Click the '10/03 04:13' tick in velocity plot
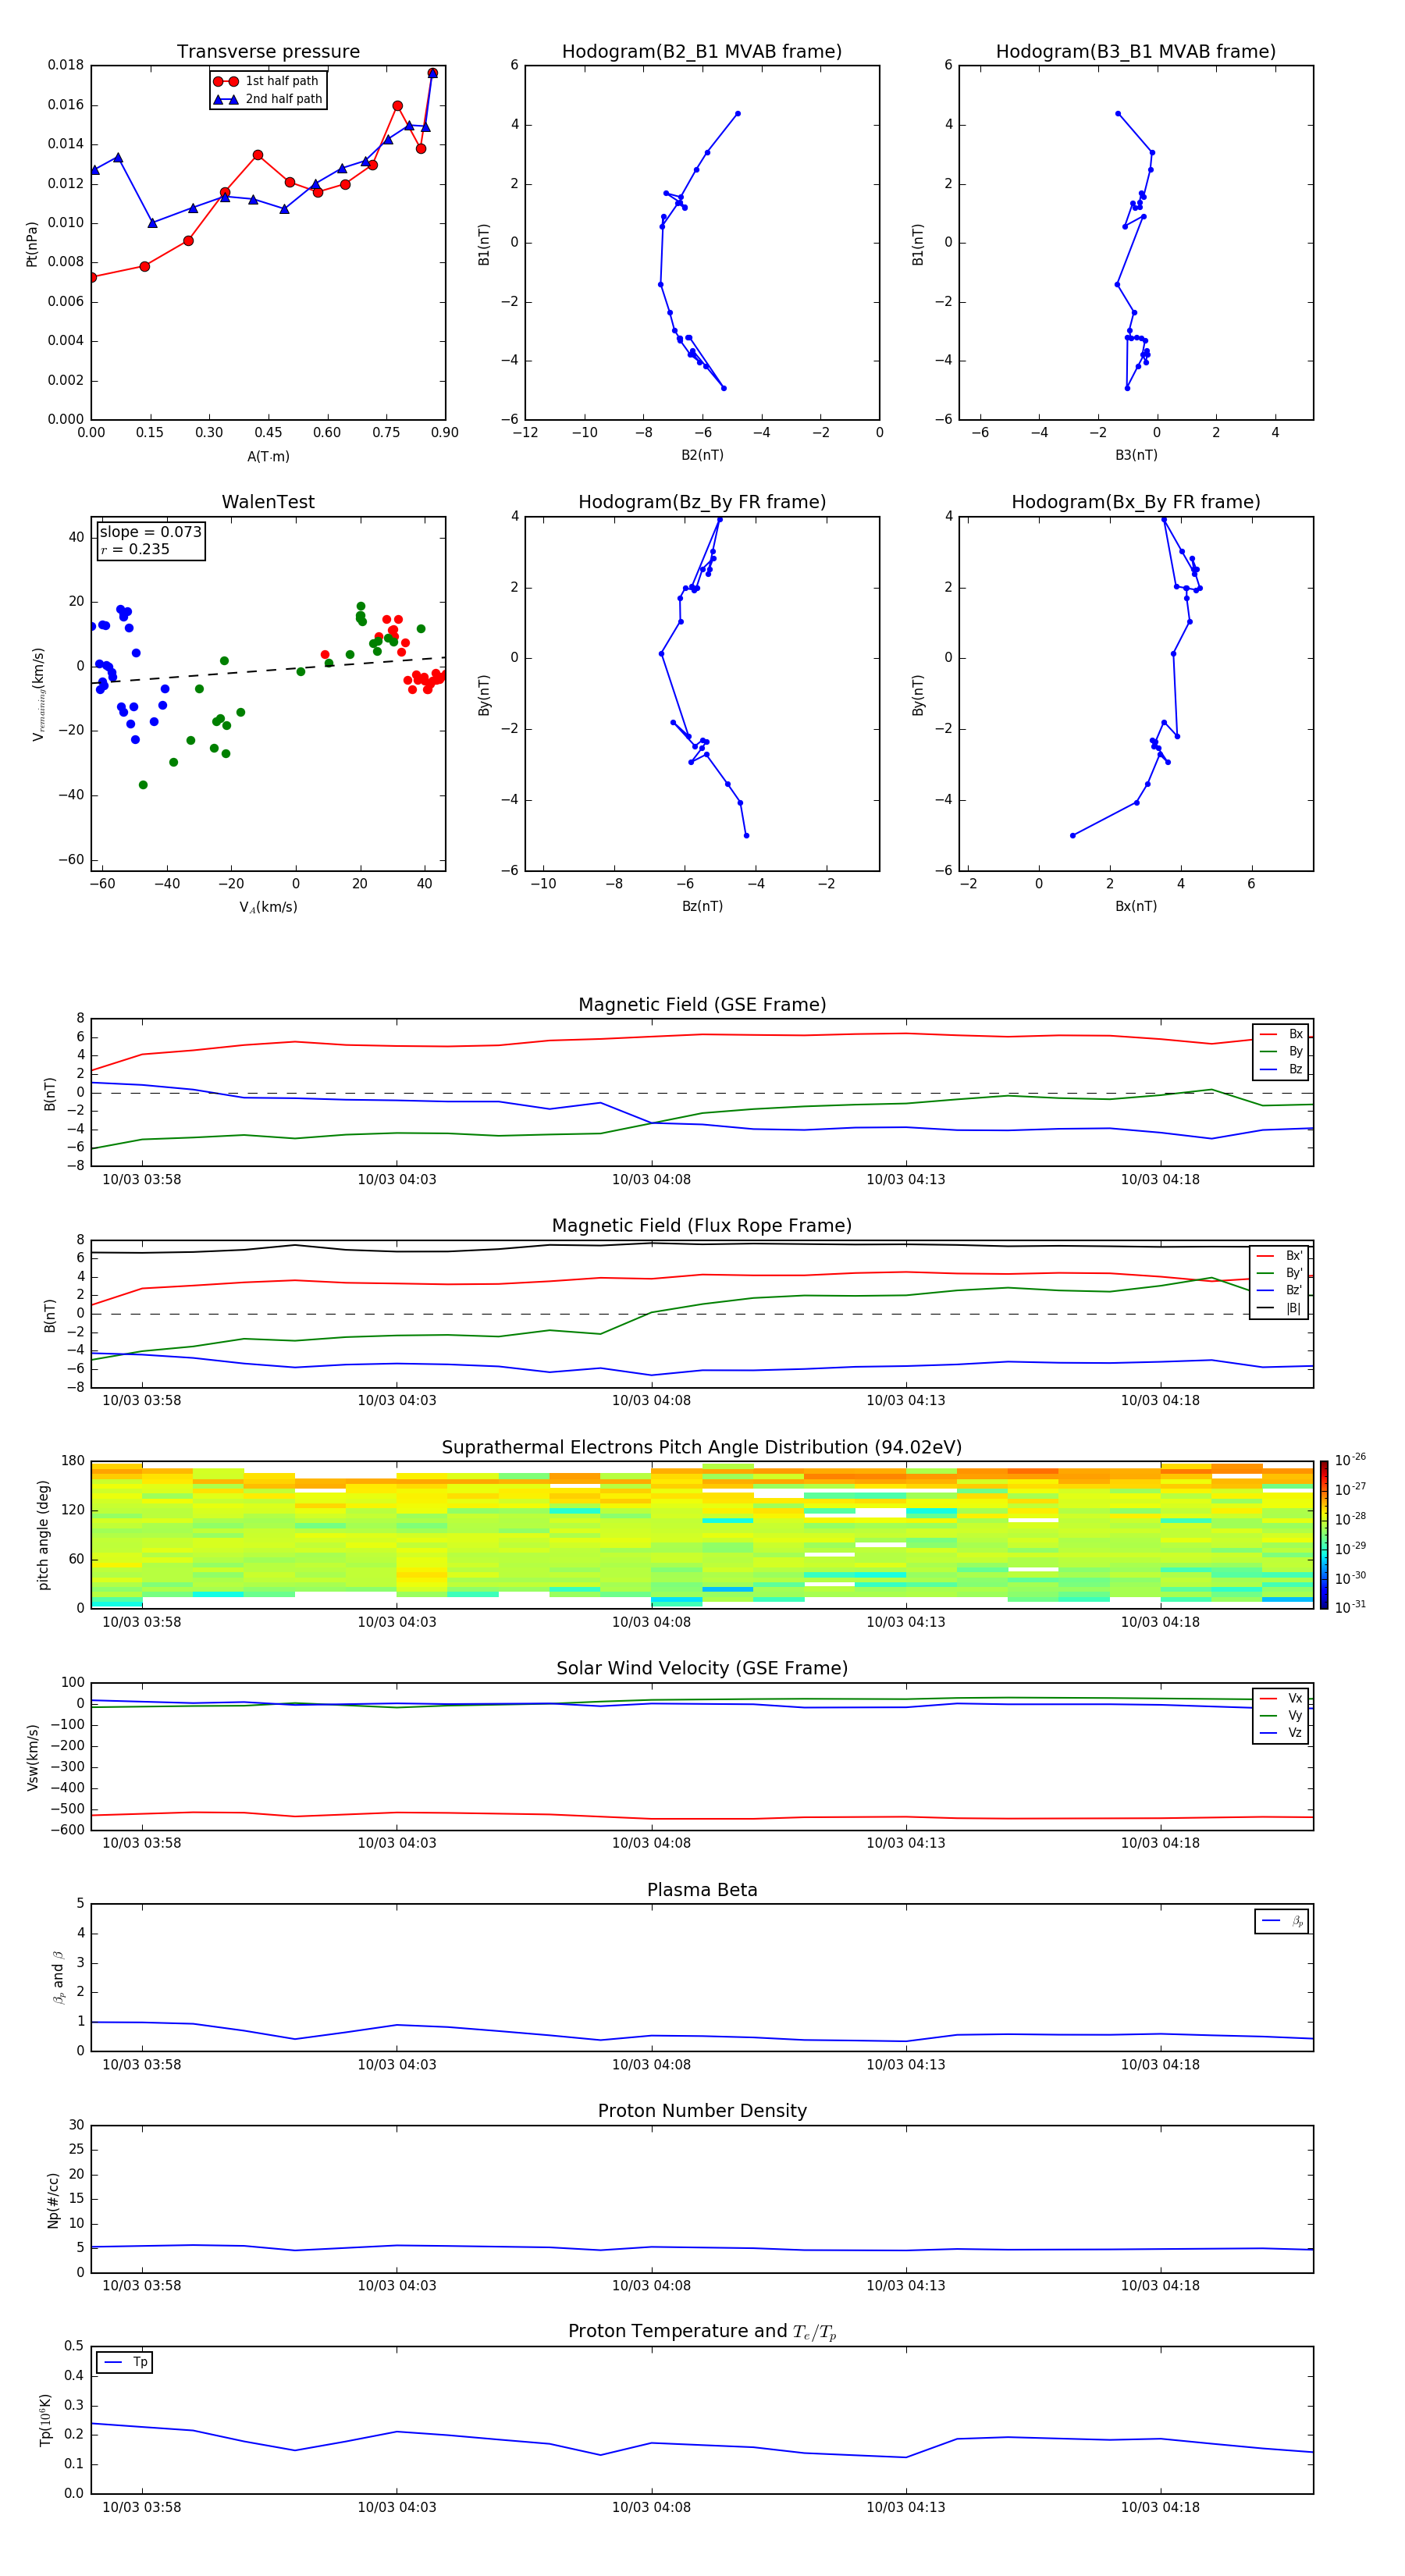Screen dimensions: 1405x2576 pos(905,1843)
